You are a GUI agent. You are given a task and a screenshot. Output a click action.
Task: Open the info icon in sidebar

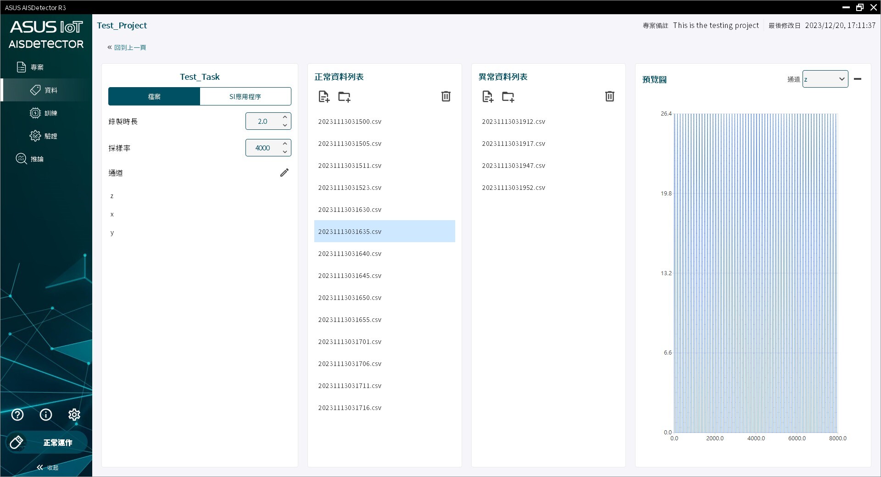[x=46, y=415]
